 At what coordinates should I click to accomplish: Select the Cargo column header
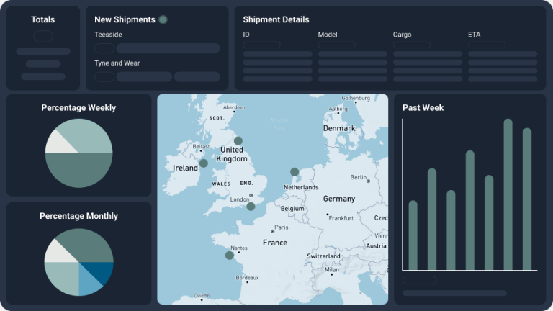403,35
